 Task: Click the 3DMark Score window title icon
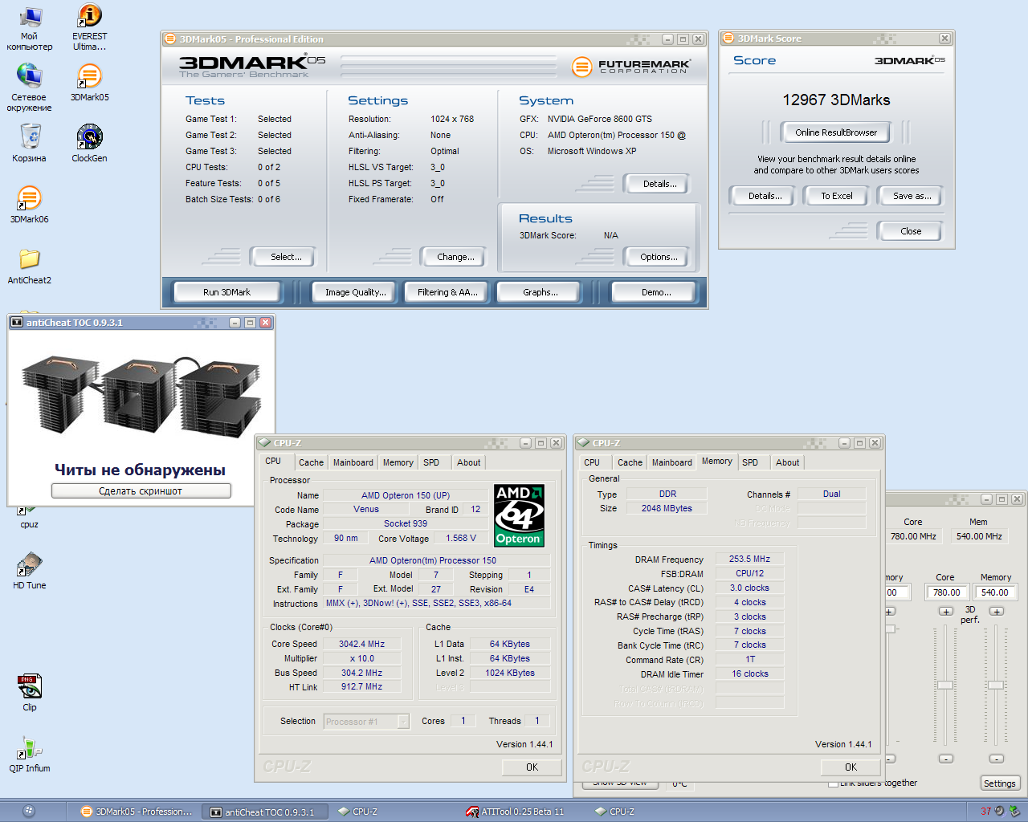(x=728, y=38)
